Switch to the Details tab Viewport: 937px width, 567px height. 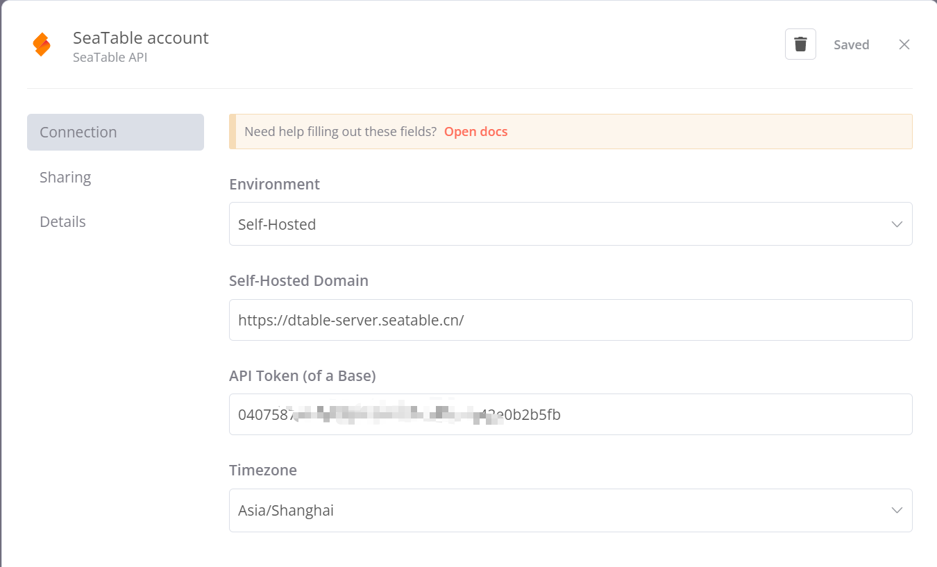point(62,221)
